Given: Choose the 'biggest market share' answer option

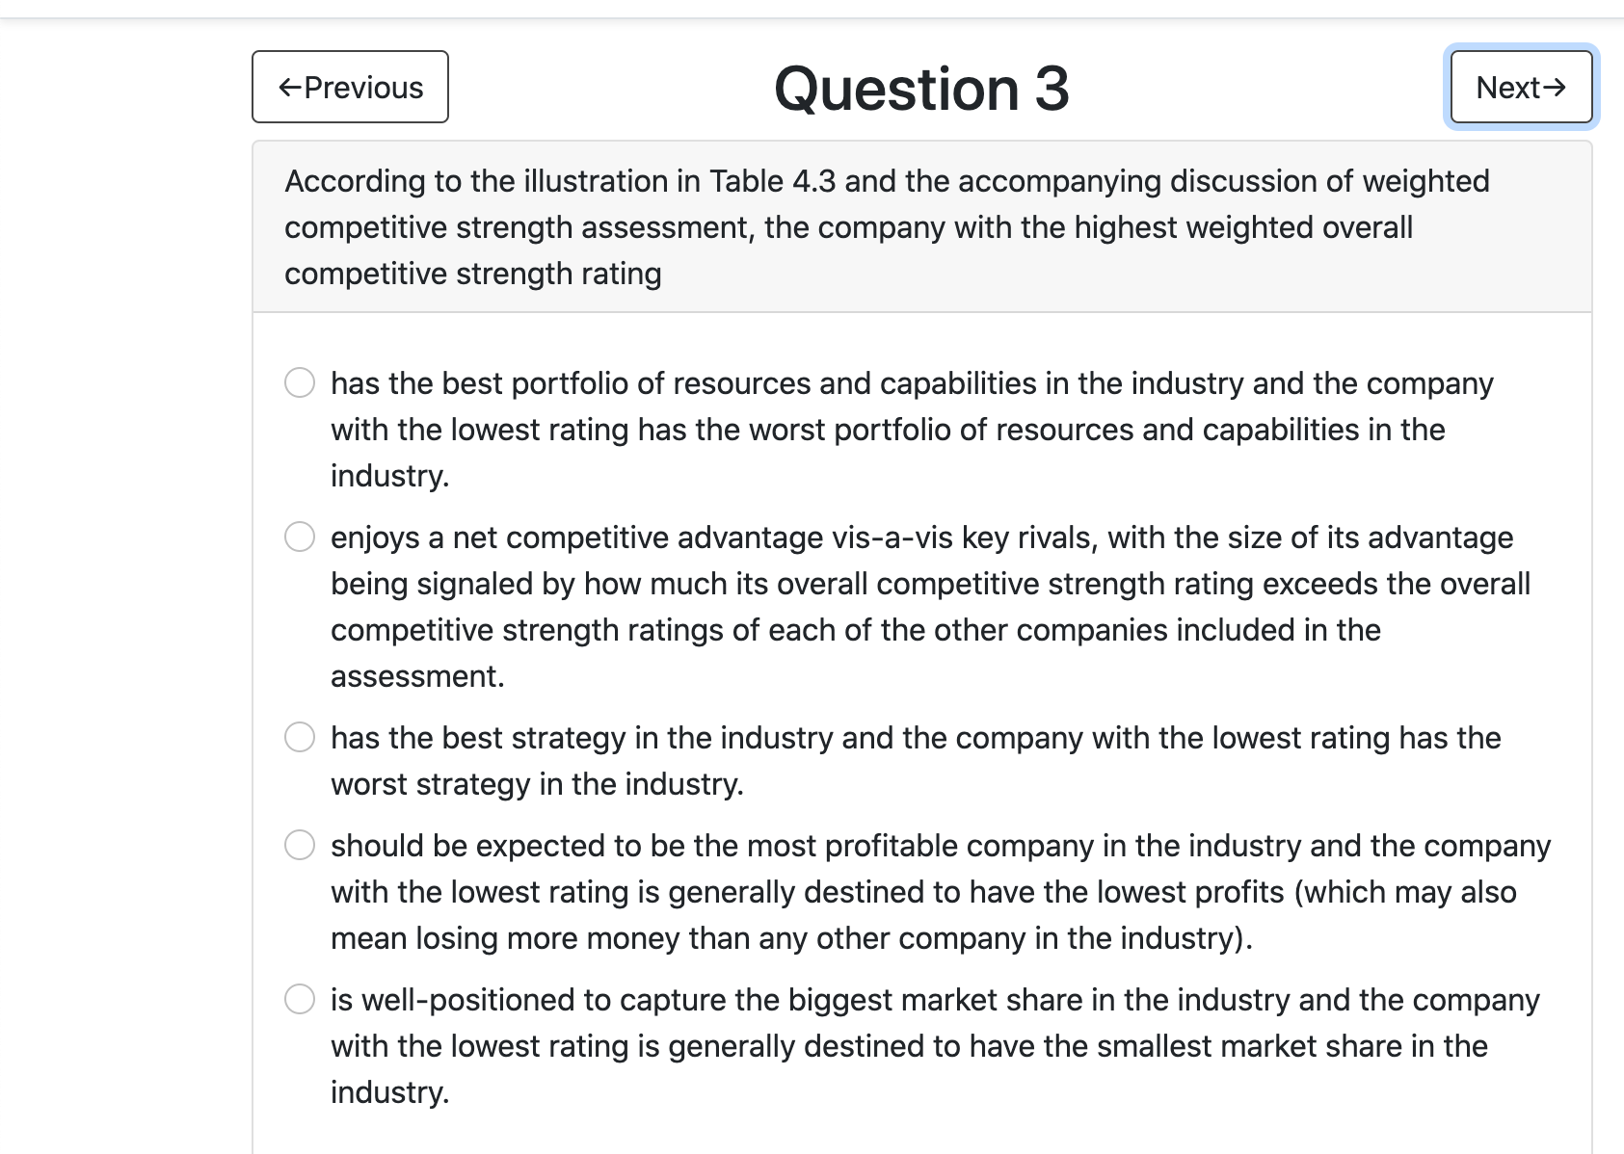Looking at the screenshot, I should point(300,999).
